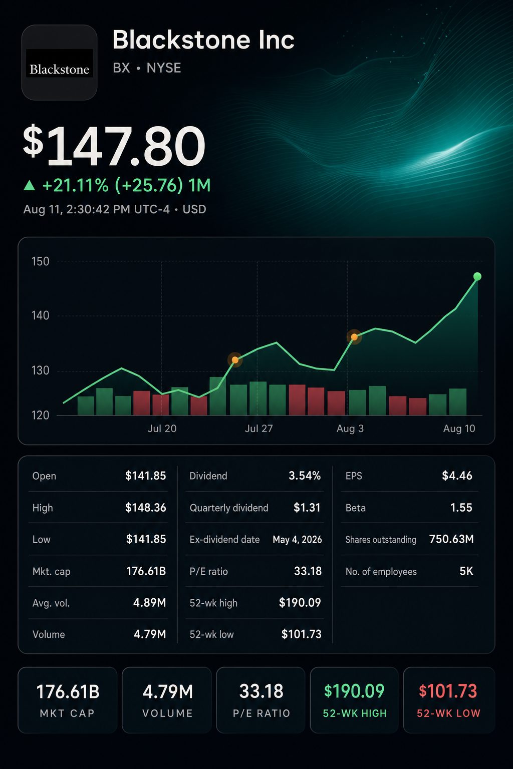
Task: Click the Volume value 4.79M in table
Action: coord(150,634)
